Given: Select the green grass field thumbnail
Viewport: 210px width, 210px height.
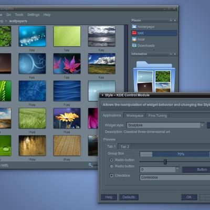Looking at the screenshot, I should coord(33,118).
